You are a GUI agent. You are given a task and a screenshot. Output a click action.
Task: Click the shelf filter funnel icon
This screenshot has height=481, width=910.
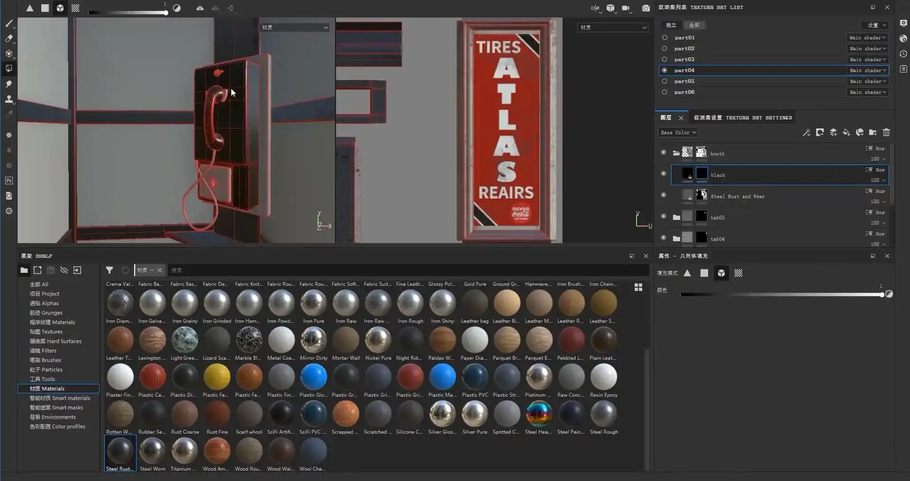tap(109, 270)
